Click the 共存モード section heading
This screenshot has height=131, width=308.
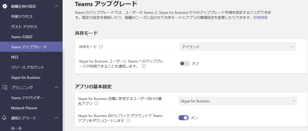tap(86, 33)
